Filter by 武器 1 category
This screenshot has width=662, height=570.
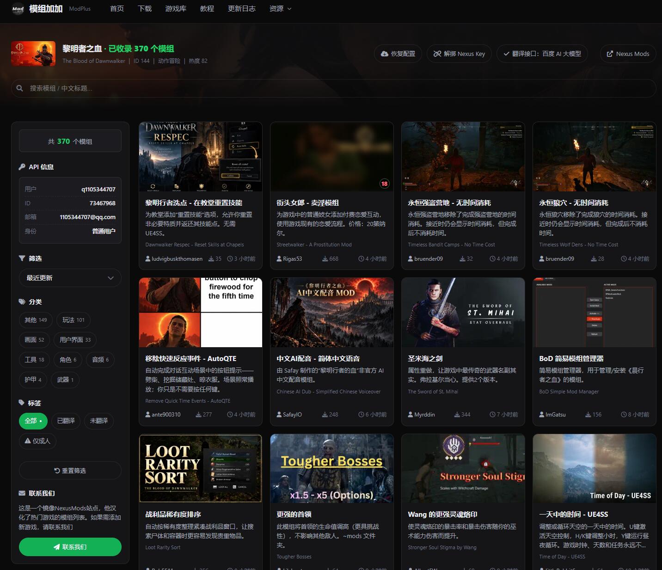tap(65, 380)
